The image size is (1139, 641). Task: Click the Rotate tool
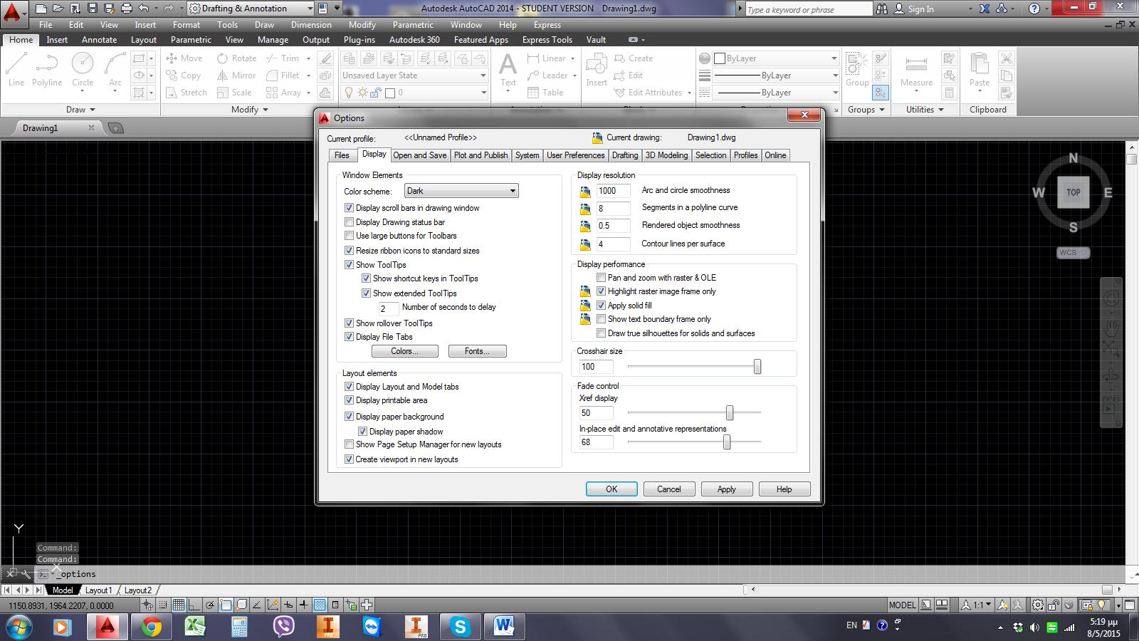[237, 58]
